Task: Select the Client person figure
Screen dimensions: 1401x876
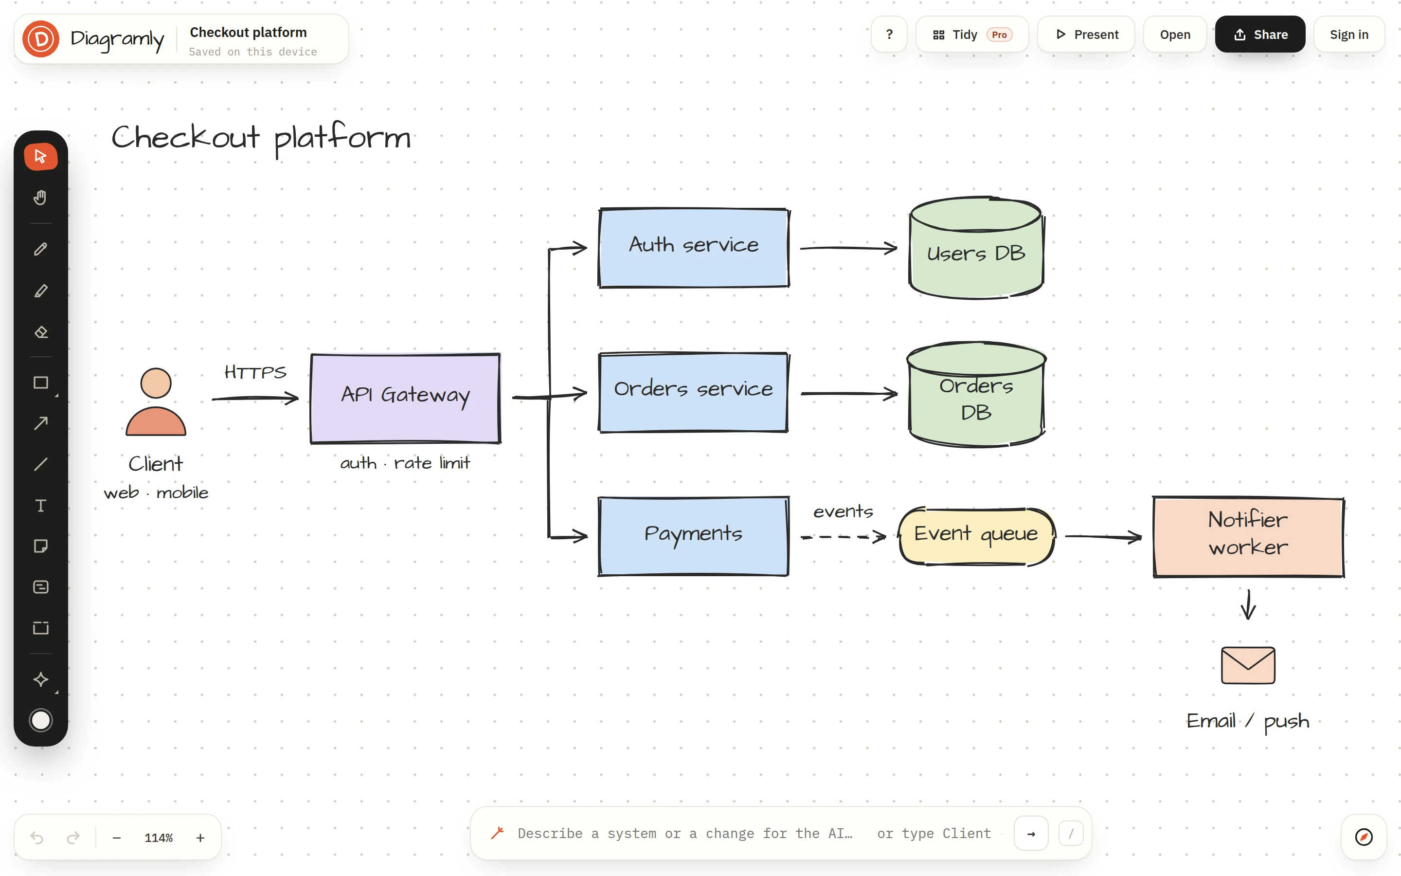Action: click(156, 401)
